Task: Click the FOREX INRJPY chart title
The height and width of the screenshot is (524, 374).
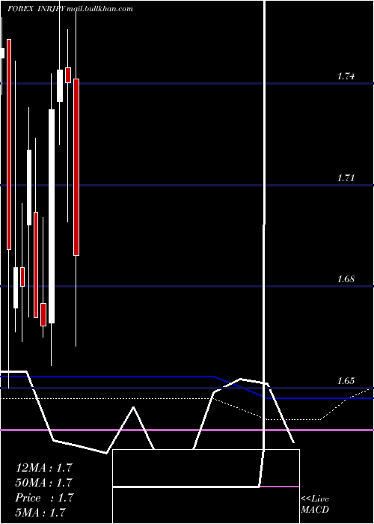Action: 70,9
